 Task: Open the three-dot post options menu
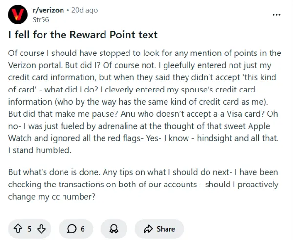[277, 15]
